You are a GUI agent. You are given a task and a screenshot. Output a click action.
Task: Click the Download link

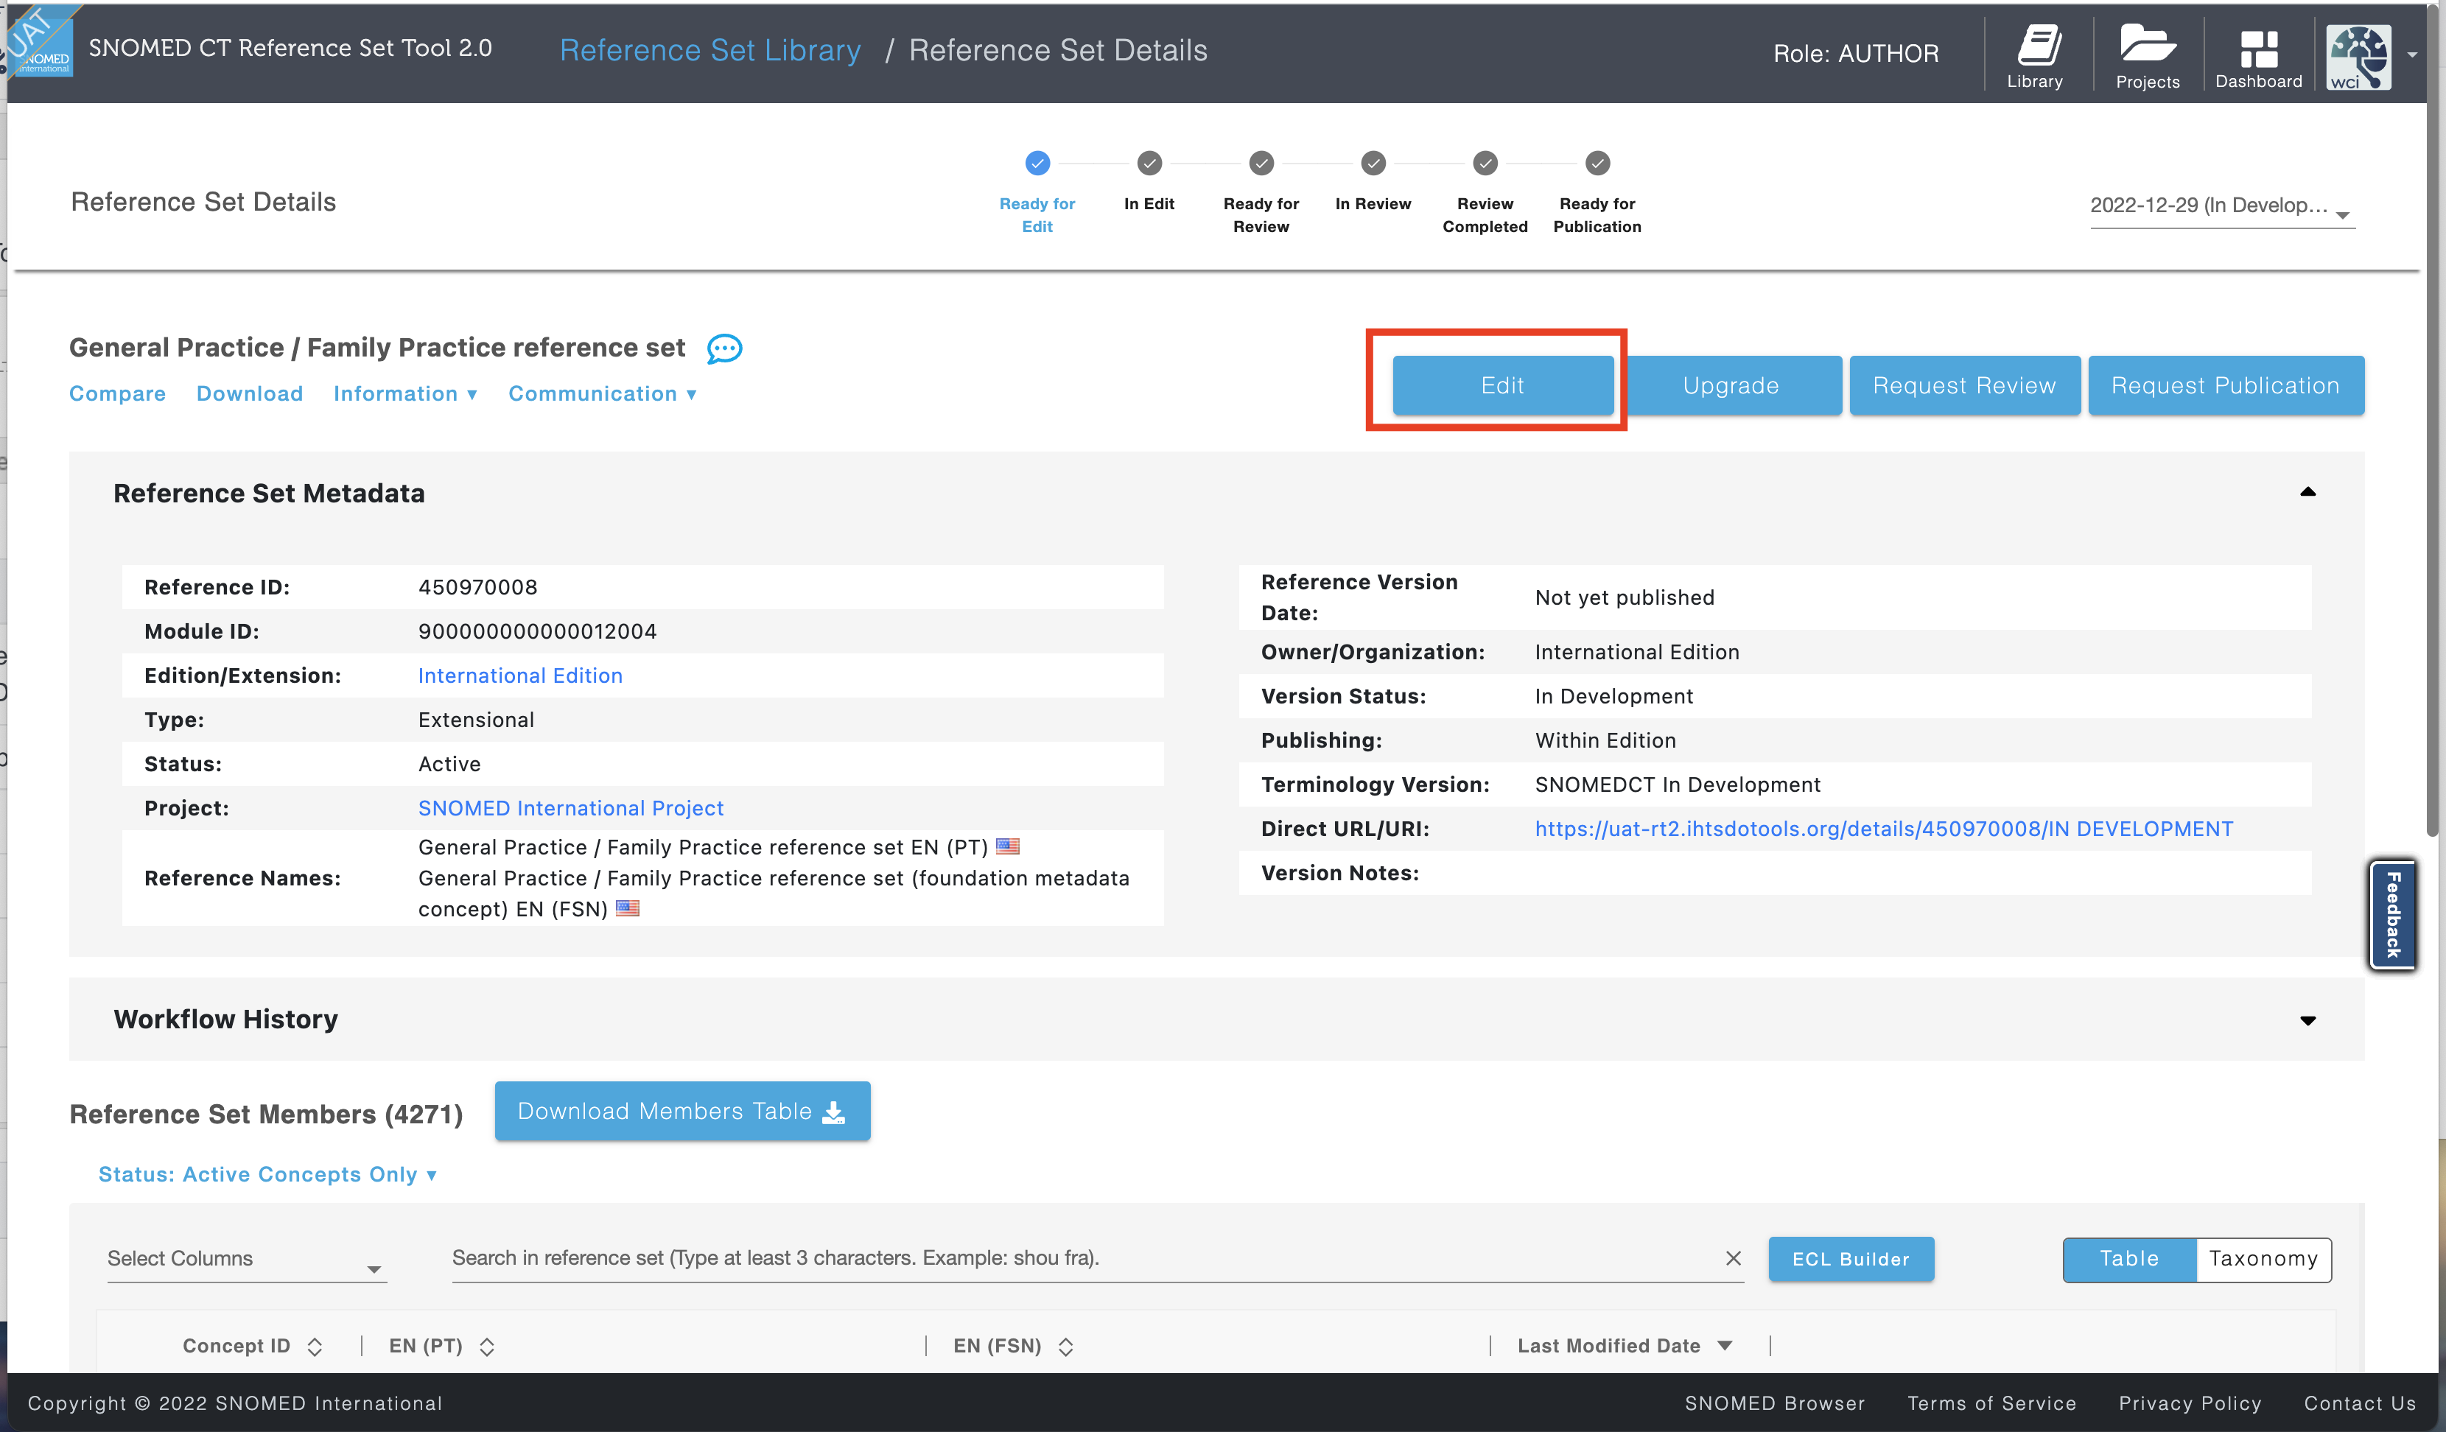[x=250, y=393]
